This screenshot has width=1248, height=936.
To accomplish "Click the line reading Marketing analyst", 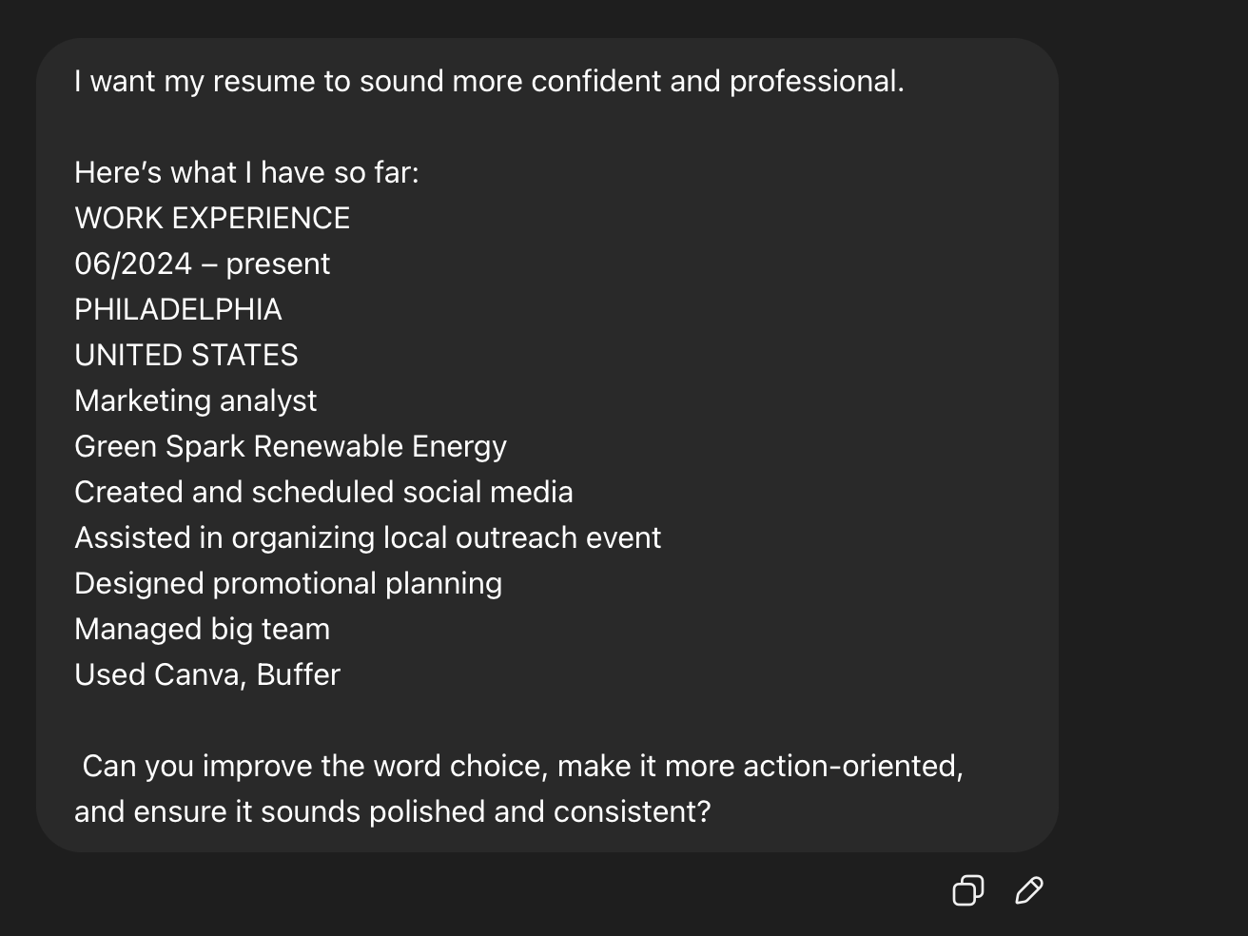I will tap(195, 400).
